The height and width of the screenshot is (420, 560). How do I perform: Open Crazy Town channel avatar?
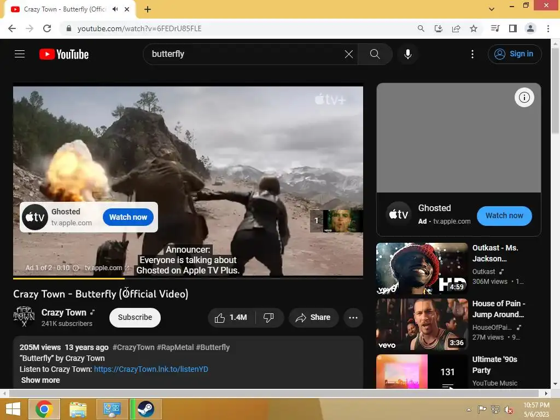tap(24, 317)
